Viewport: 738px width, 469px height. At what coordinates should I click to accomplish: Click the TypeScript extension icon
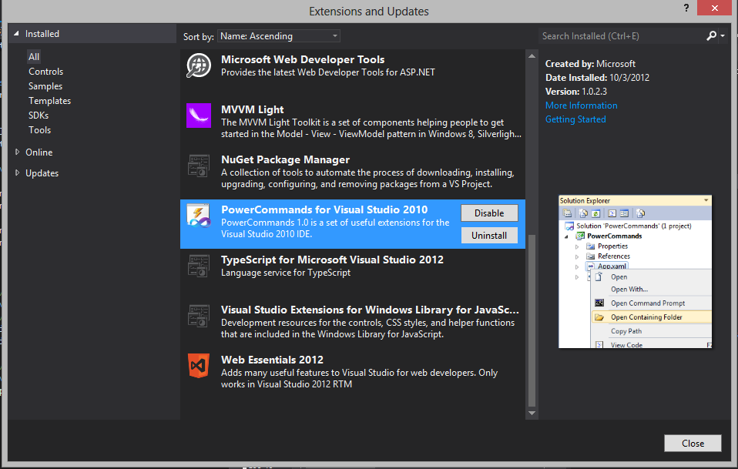199,266
